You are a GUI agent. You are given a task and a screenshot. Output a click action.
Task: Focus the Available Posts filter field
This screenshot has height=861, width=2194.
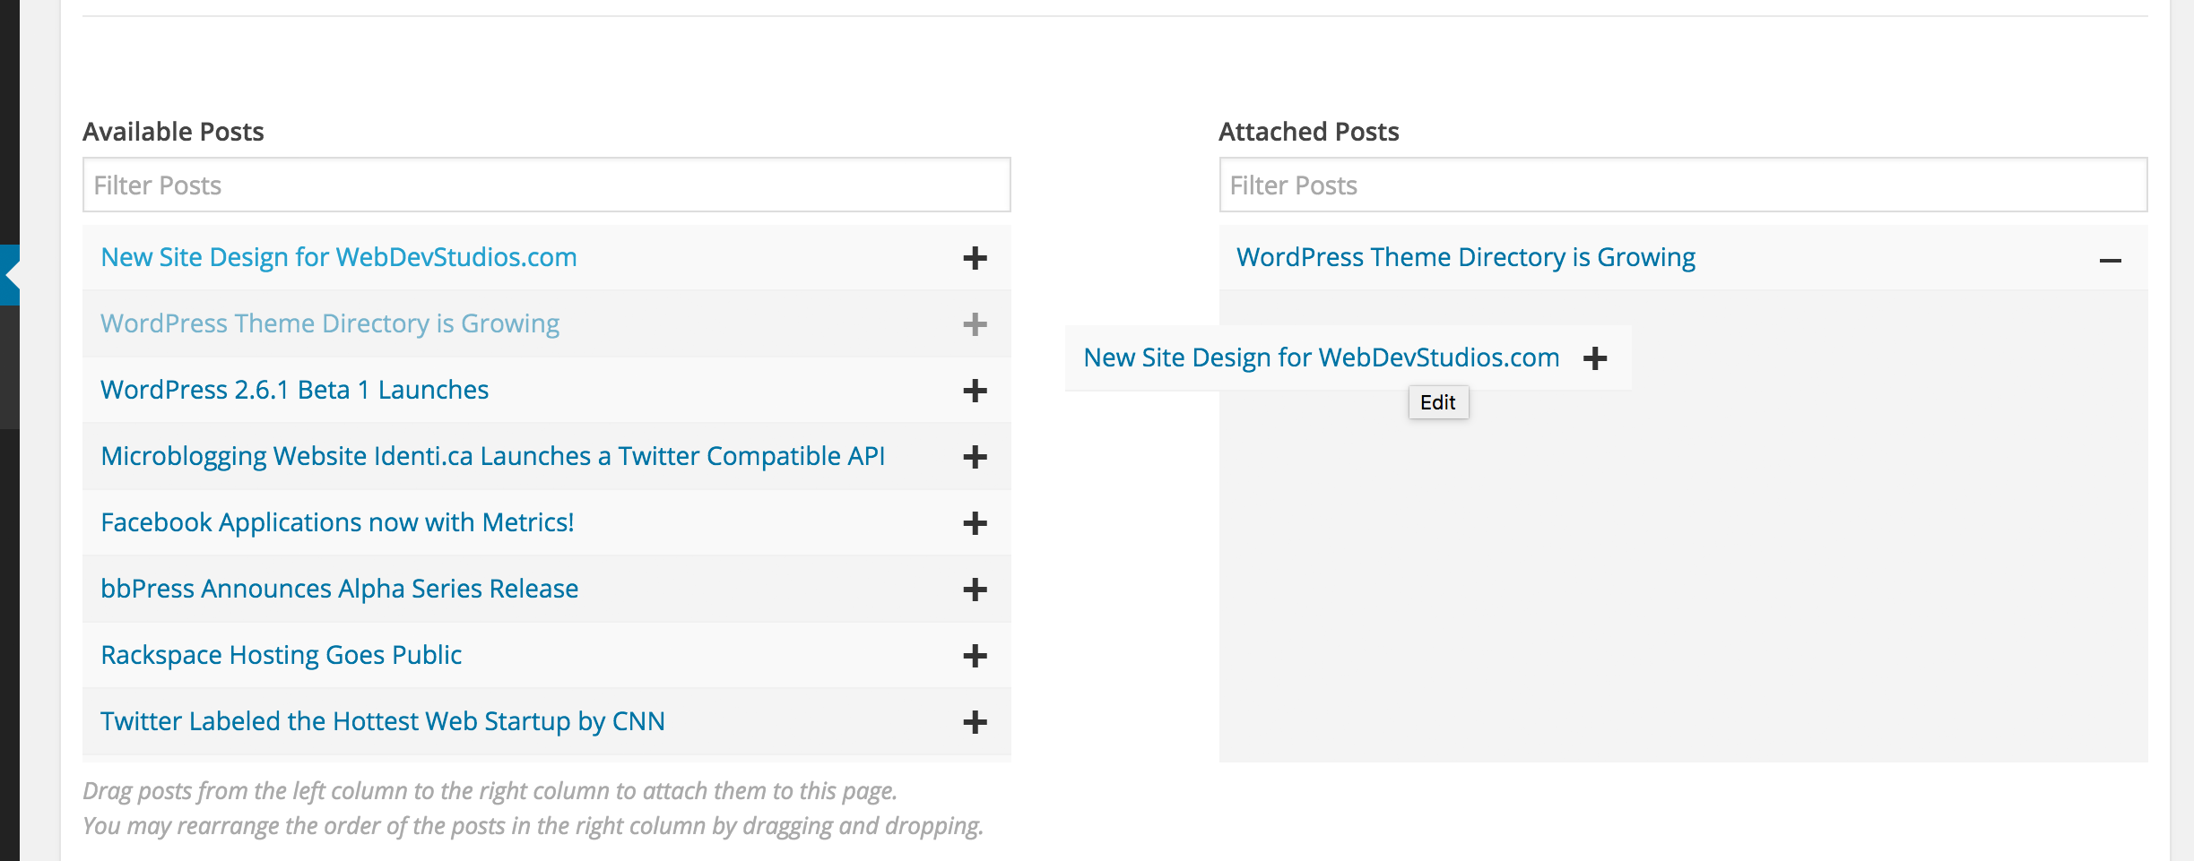[547, 185]
